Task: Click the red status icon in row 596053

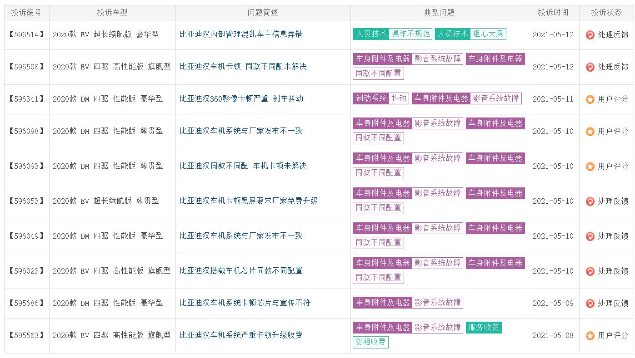Action: (x=590, y=201)
